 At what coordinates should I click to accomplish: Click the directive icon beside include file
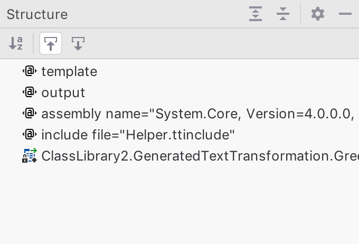(x=30, y=134)
